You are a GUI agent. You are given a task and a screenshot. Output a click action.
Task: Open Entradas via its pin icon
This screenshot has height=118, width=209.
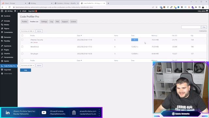pyautogui.click(x=2, y=21)
